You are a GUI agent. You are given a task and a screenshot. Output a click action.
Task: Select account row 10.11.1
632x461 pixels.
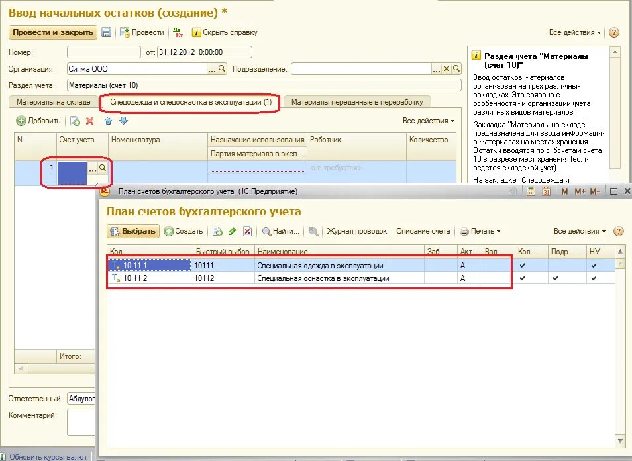coord(361,265)
